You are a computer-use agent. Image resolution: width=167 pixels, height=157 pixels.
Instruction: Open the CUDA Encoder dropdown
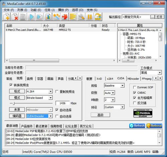(x=50, y=116)
